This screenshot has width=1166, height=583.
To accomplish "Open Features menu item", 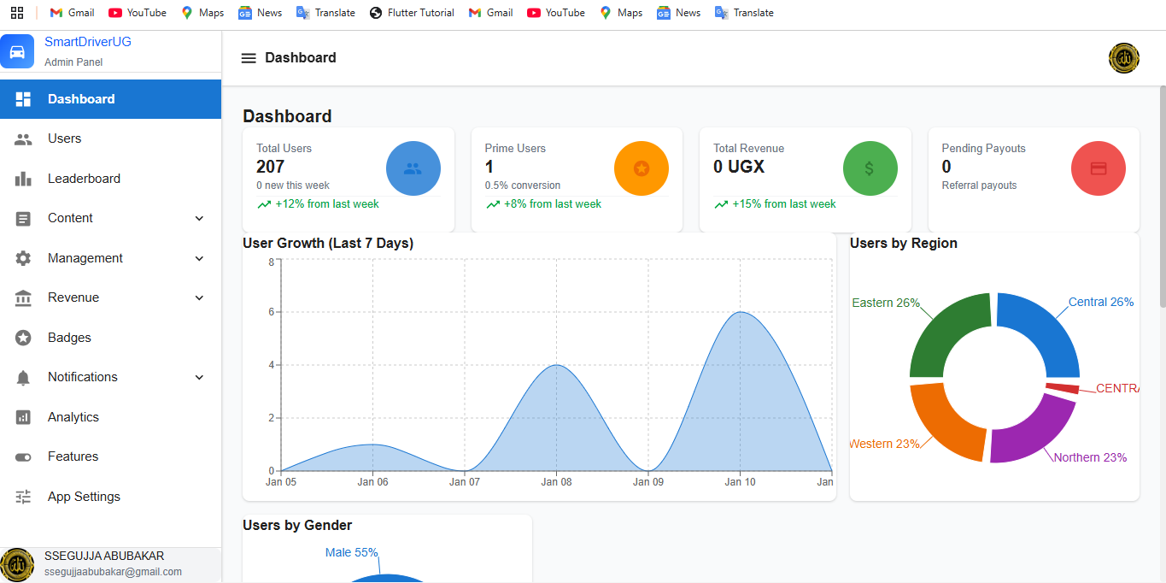I will pyautogui.click(x=111, y=457).
